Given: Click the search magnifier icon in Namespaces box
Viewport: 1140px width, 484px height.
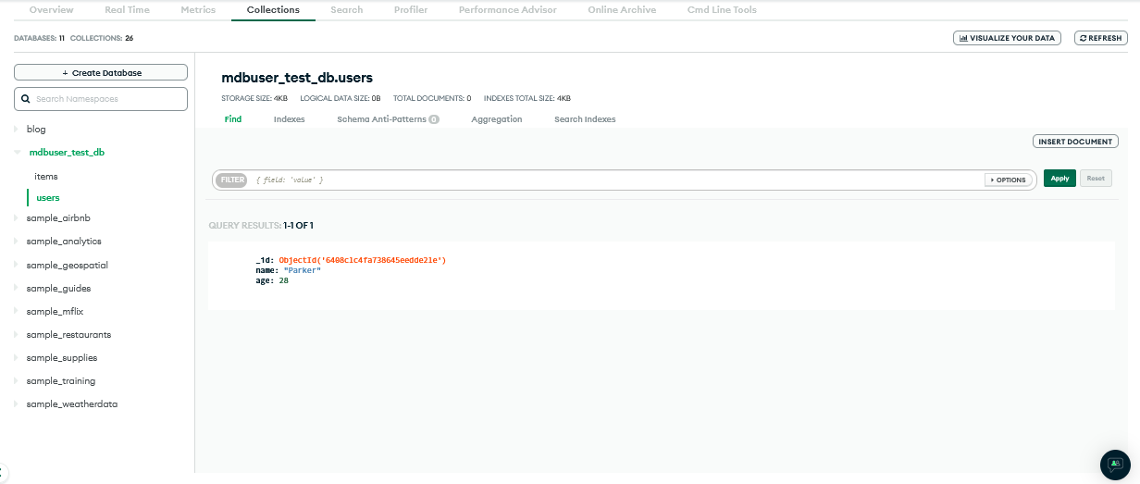Looking at the screenshot, I should 26,99.
